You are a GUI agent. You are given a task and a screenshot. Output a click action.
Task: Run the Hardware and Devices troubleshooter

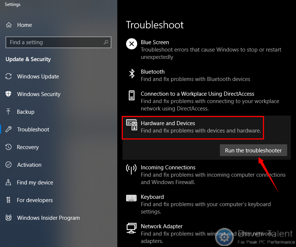pos(253,151)
